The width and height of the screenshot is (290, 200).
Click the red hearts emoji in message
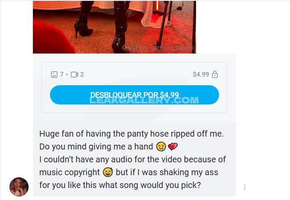click(173, 146)
